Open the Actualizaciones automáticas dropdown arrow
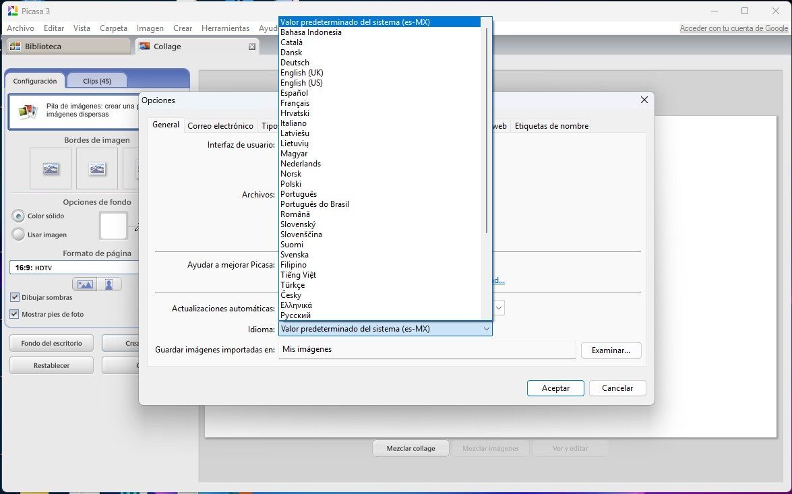The width and height of the screenshot is (792, 494). pos(499,307)
